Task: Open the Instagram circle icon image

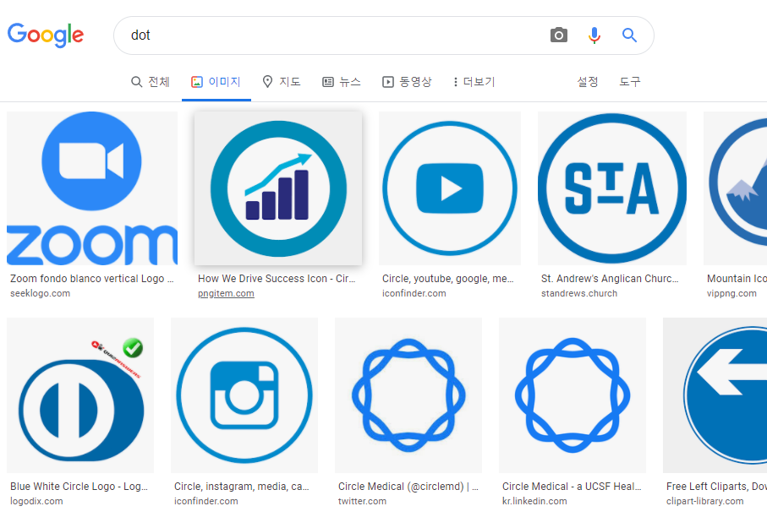Action: (x=244, y=395)
